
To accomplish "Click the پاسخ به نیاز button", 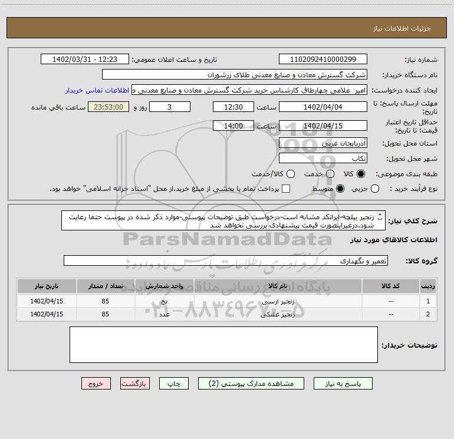I will pyautogui.click(x=343, y=384).
